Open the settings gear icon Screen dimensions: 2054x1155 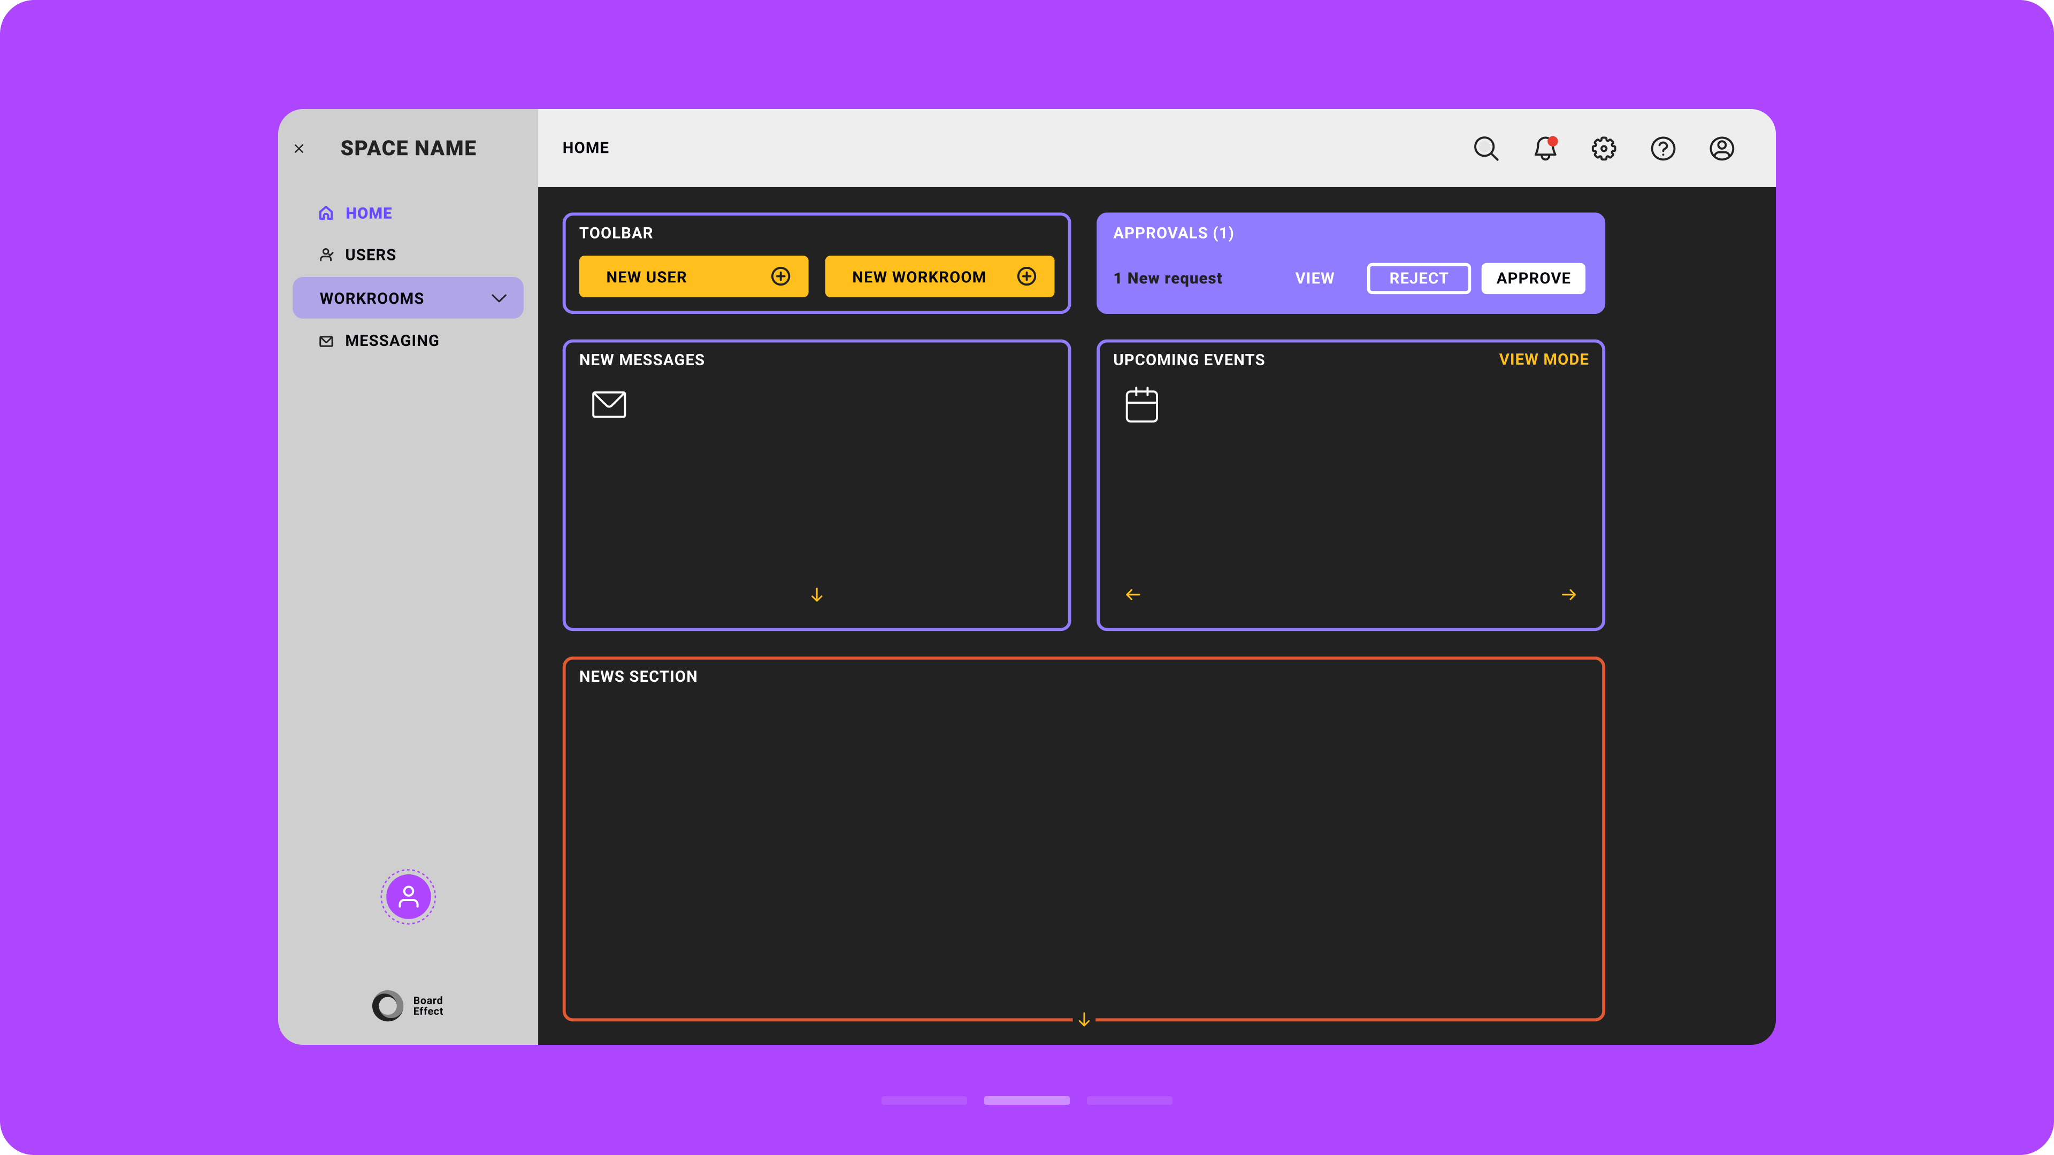click(x=1604, y=148)
